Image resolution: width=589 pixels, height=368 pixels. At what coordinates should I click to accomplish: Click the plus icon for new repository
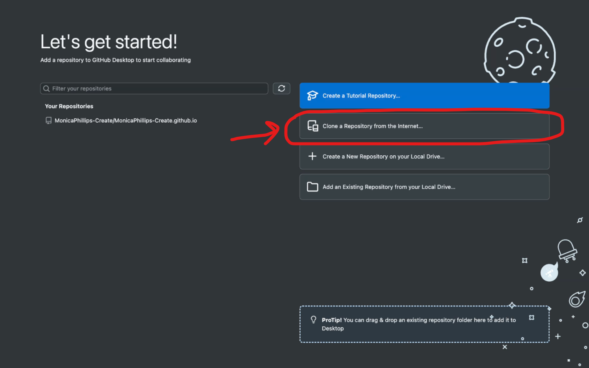312,156
